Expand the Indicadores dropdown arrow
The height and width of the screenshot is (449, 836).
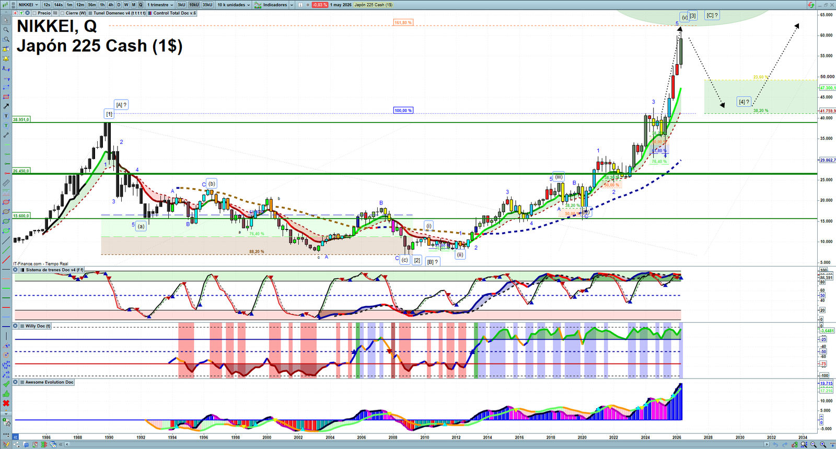tap(291, 5)
